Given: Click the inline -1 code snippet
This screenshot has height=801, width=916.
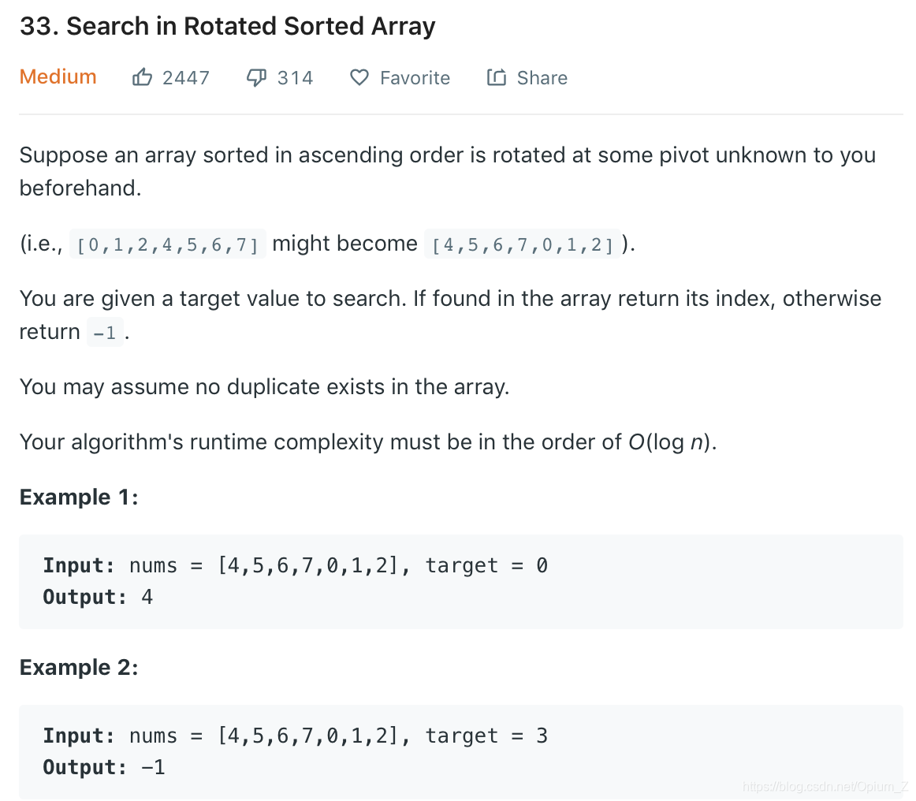Looking at the screenshot, I should pos(105,333).
